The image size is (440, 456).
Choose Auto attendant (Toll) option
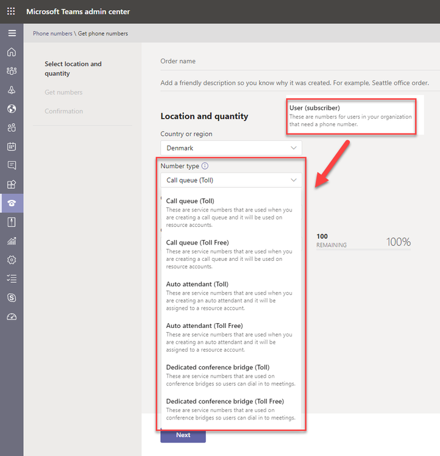[231, 296]
